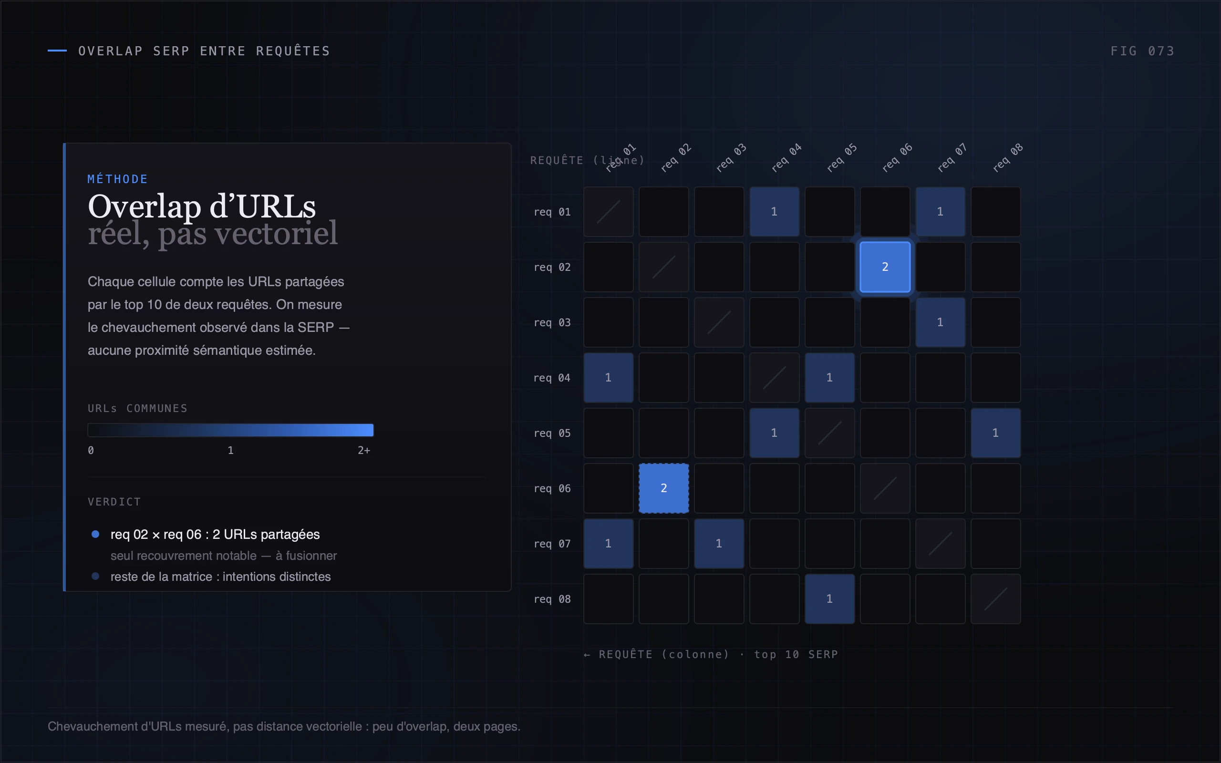Select cell valued 1 at row req 05, column req 08
The image size is (1221, 763).
(995, 433)
